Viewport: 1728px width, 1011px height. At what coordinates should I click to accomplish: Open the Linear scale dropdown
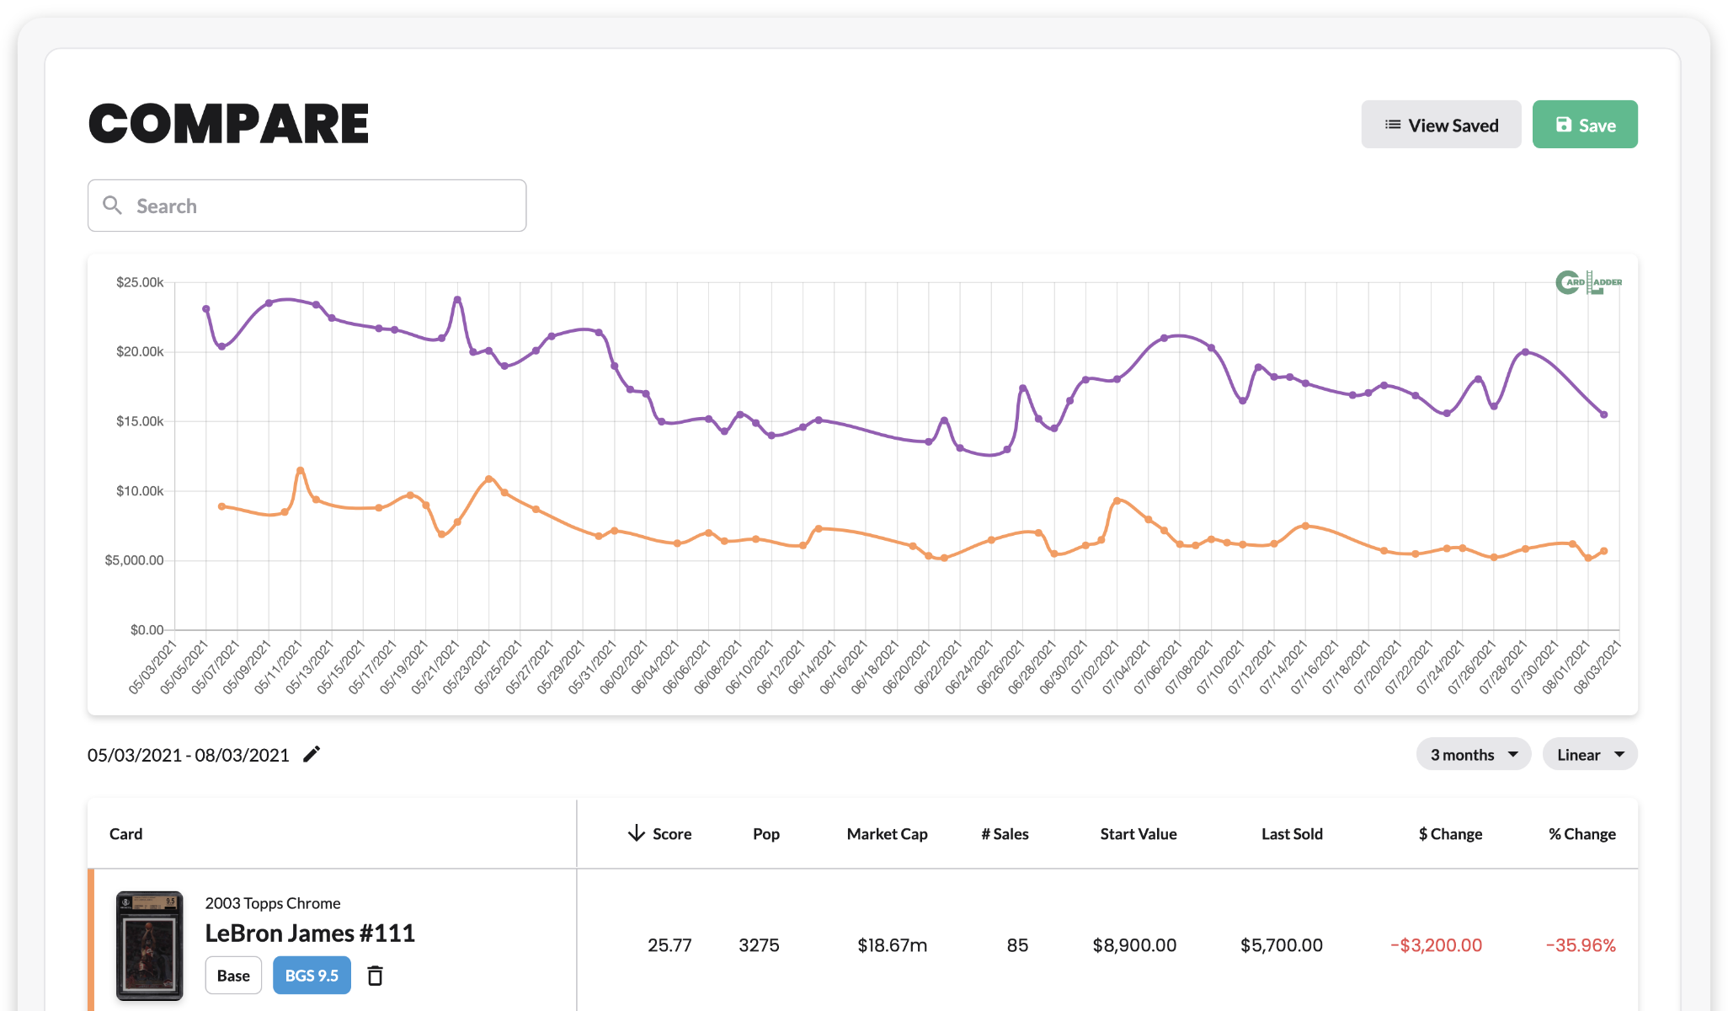(x=1590, y=754)
